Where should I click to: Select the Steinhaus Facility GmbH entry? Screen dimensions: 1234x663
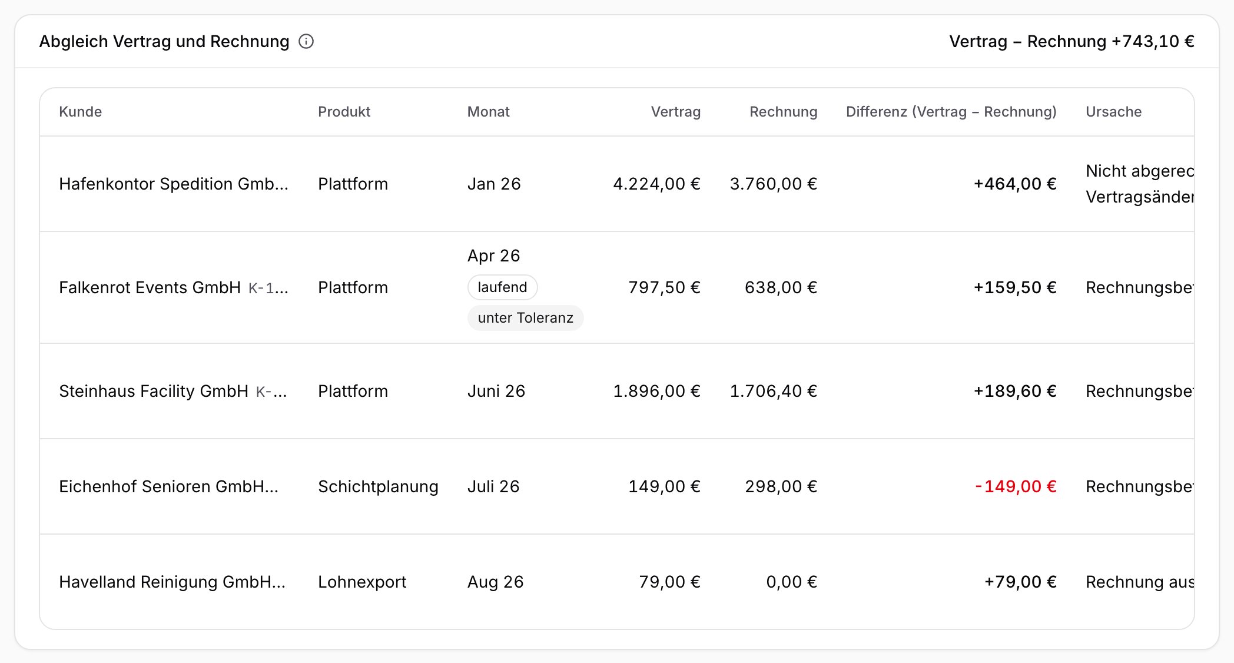tap(617, 391)
